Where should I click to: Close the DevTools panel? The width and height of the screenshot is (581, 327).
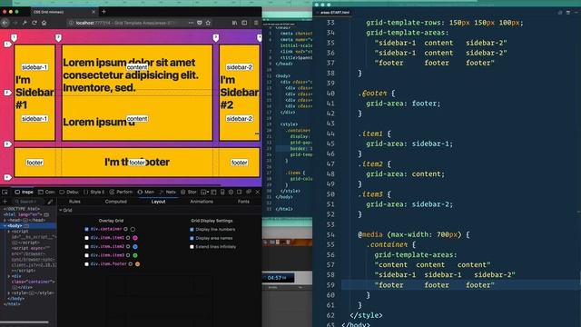click(258, 192)
